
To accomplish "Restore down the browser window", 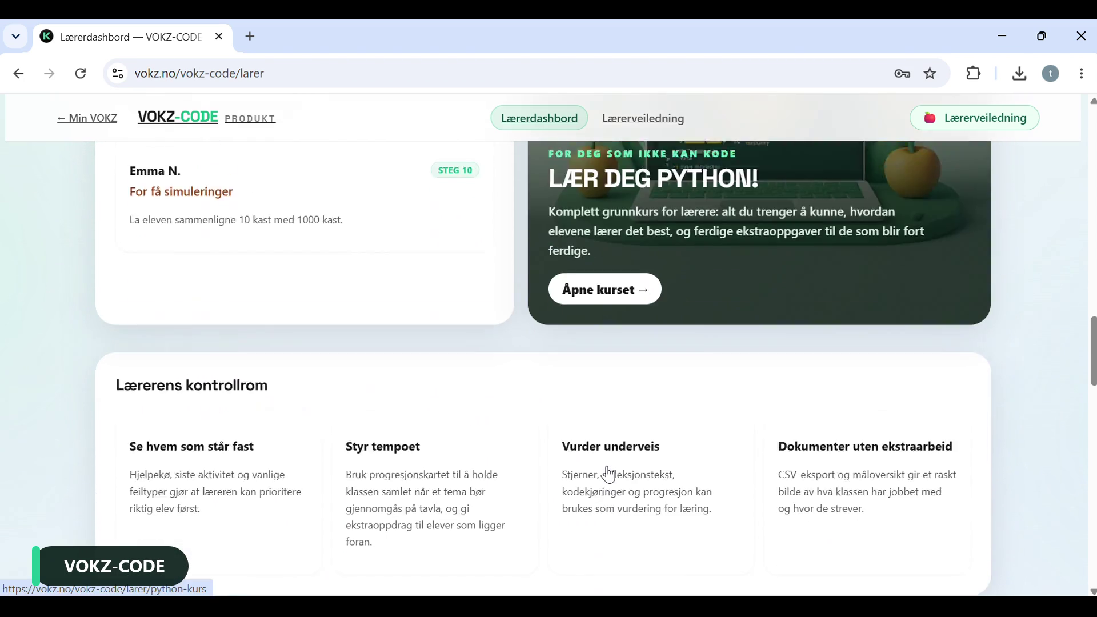I will (x=1043, y=37).
